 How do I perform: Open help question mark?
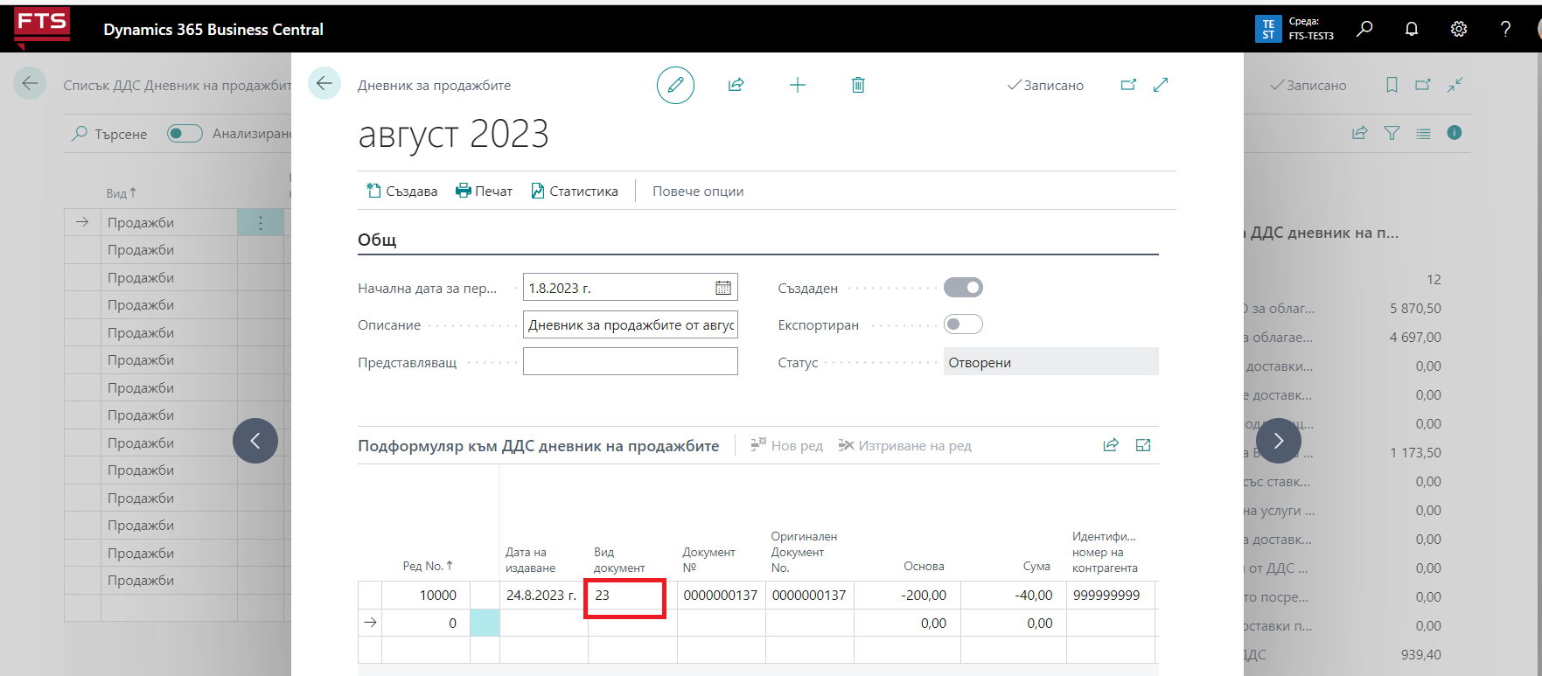(1505, 29)
